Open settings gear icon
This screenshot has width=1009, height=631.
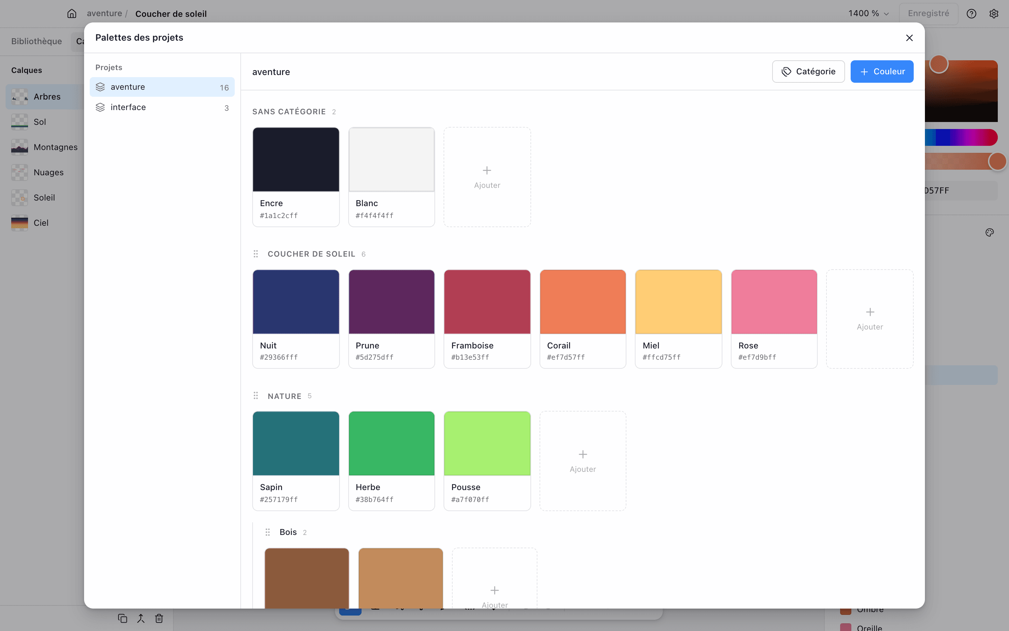click(x=994, y=13)
